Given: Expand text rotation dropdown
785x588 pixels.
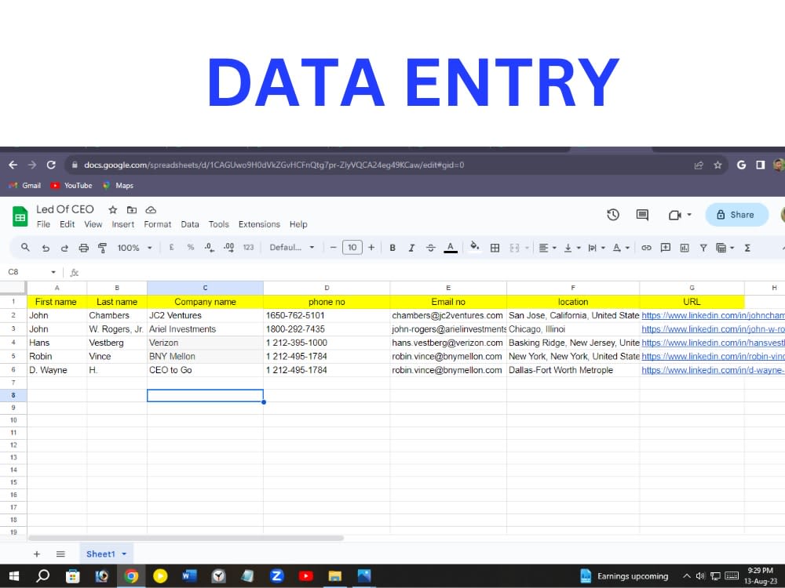Looking at the screenshot, I should (628, 248).
